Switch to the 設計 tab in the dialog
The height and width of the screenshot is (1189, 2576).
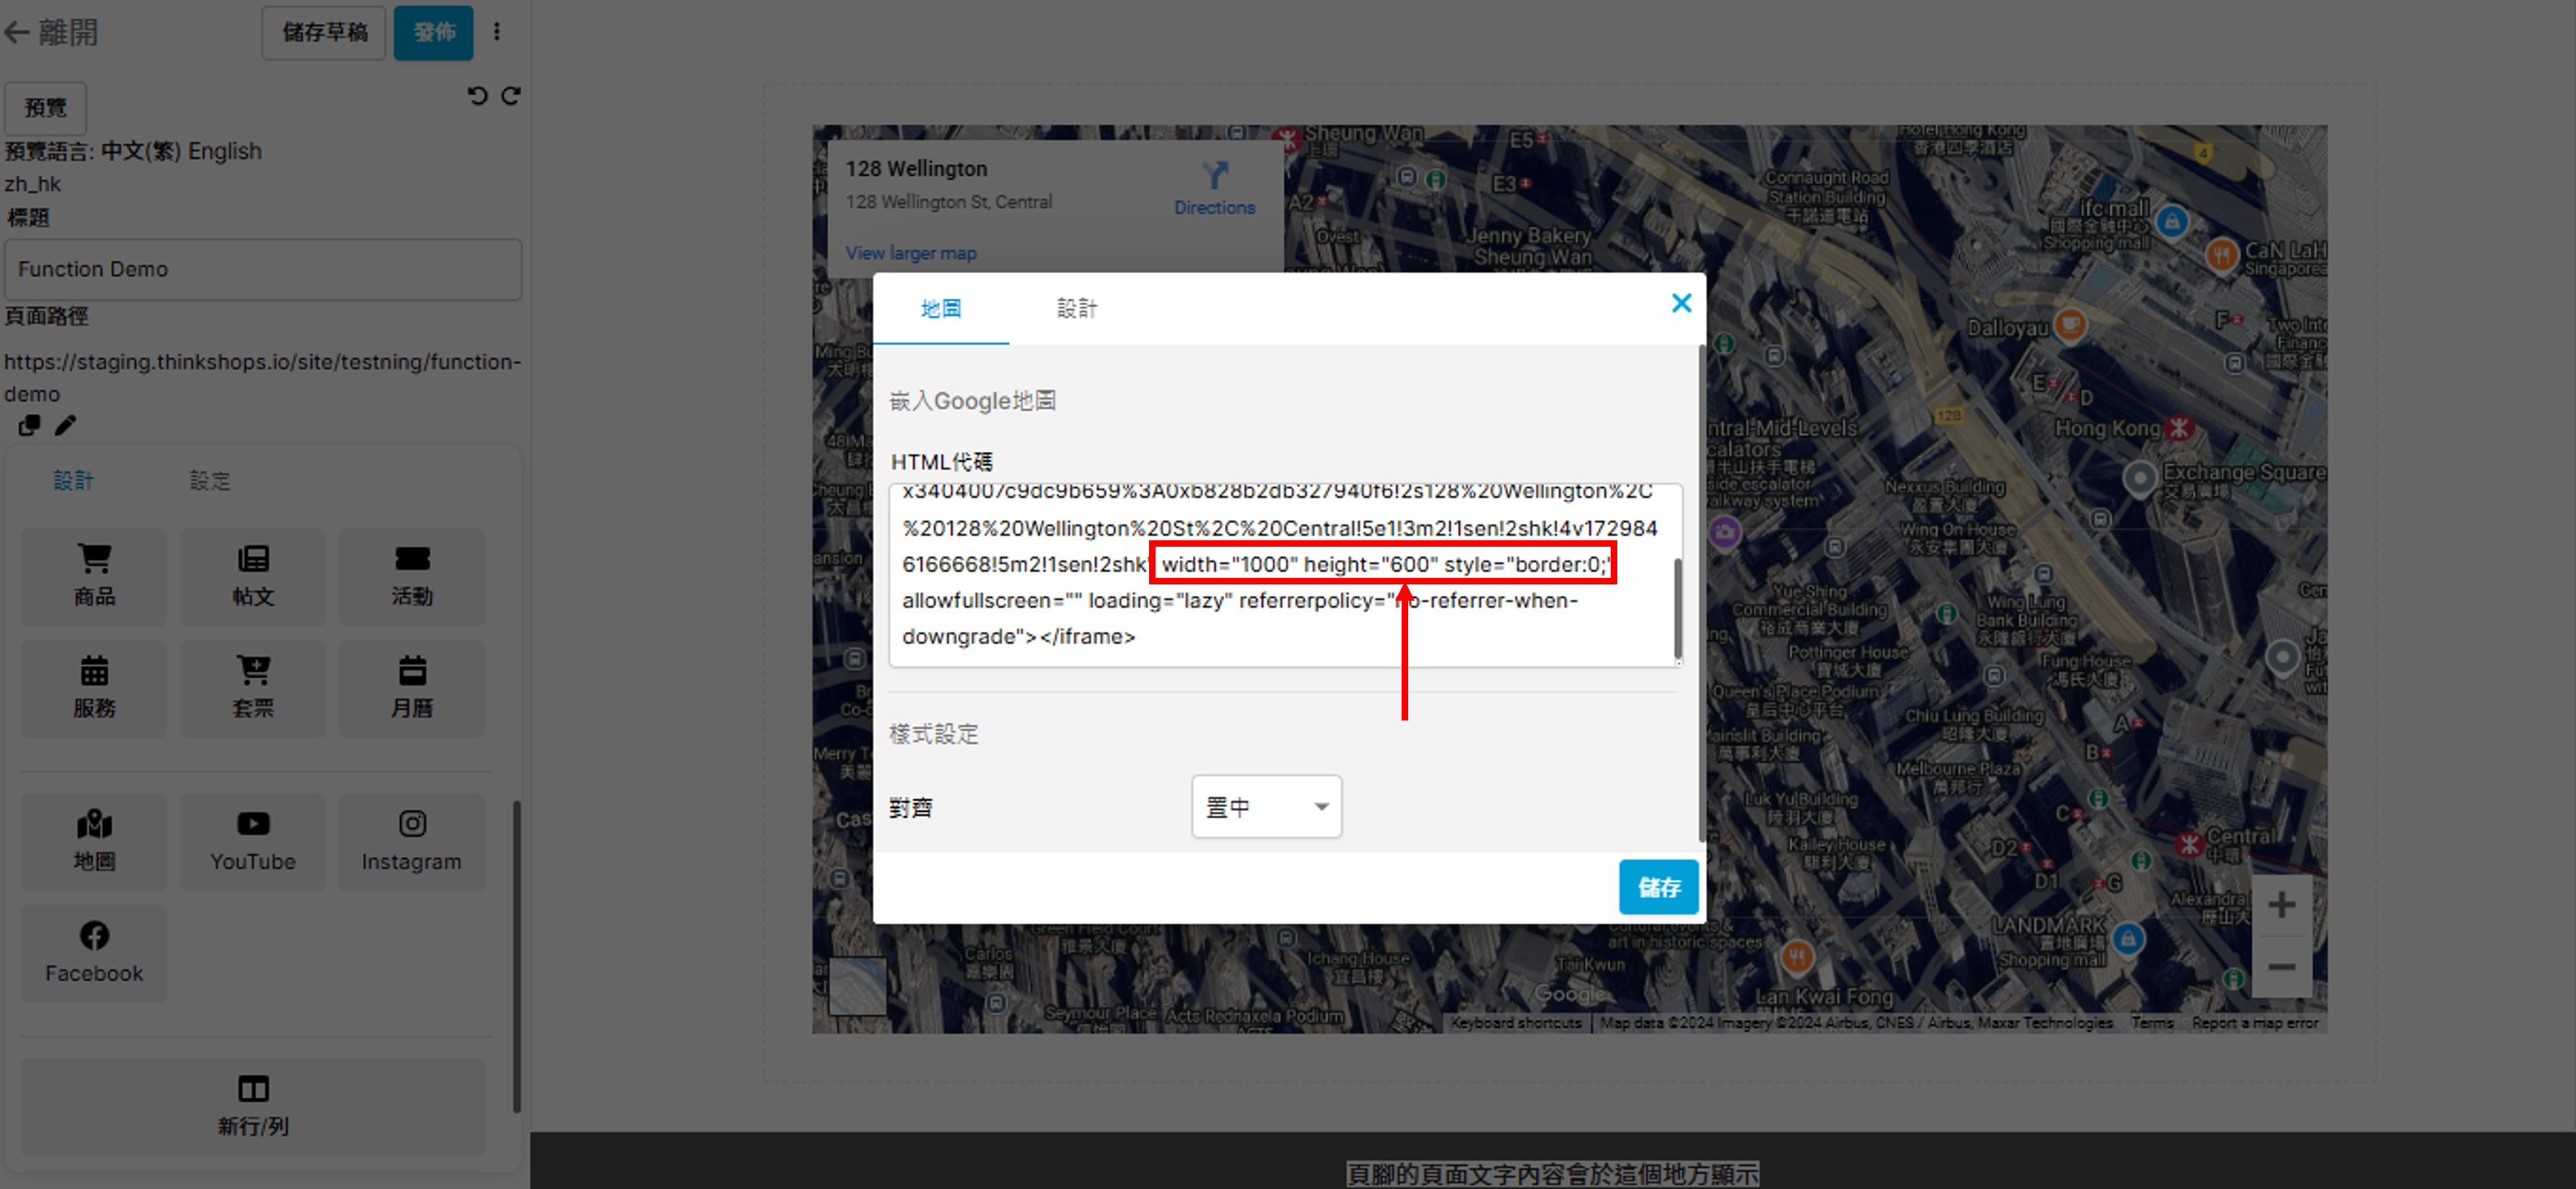coord(1076,309)
